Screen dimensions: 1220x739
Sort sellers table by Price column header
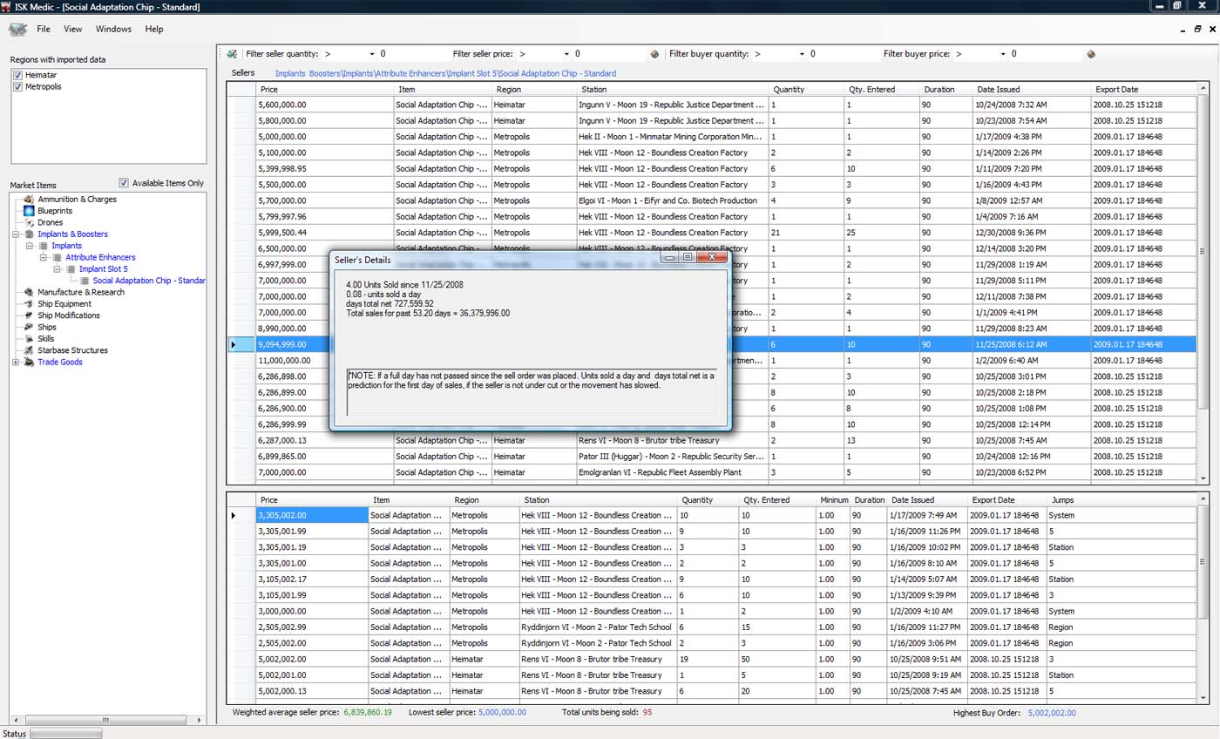pos(324,90)
